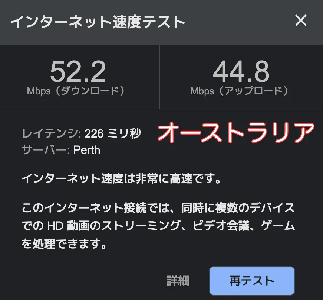Click the インターネット速度テスト title
The image size is (323, 300).
[x=98, y=22]
